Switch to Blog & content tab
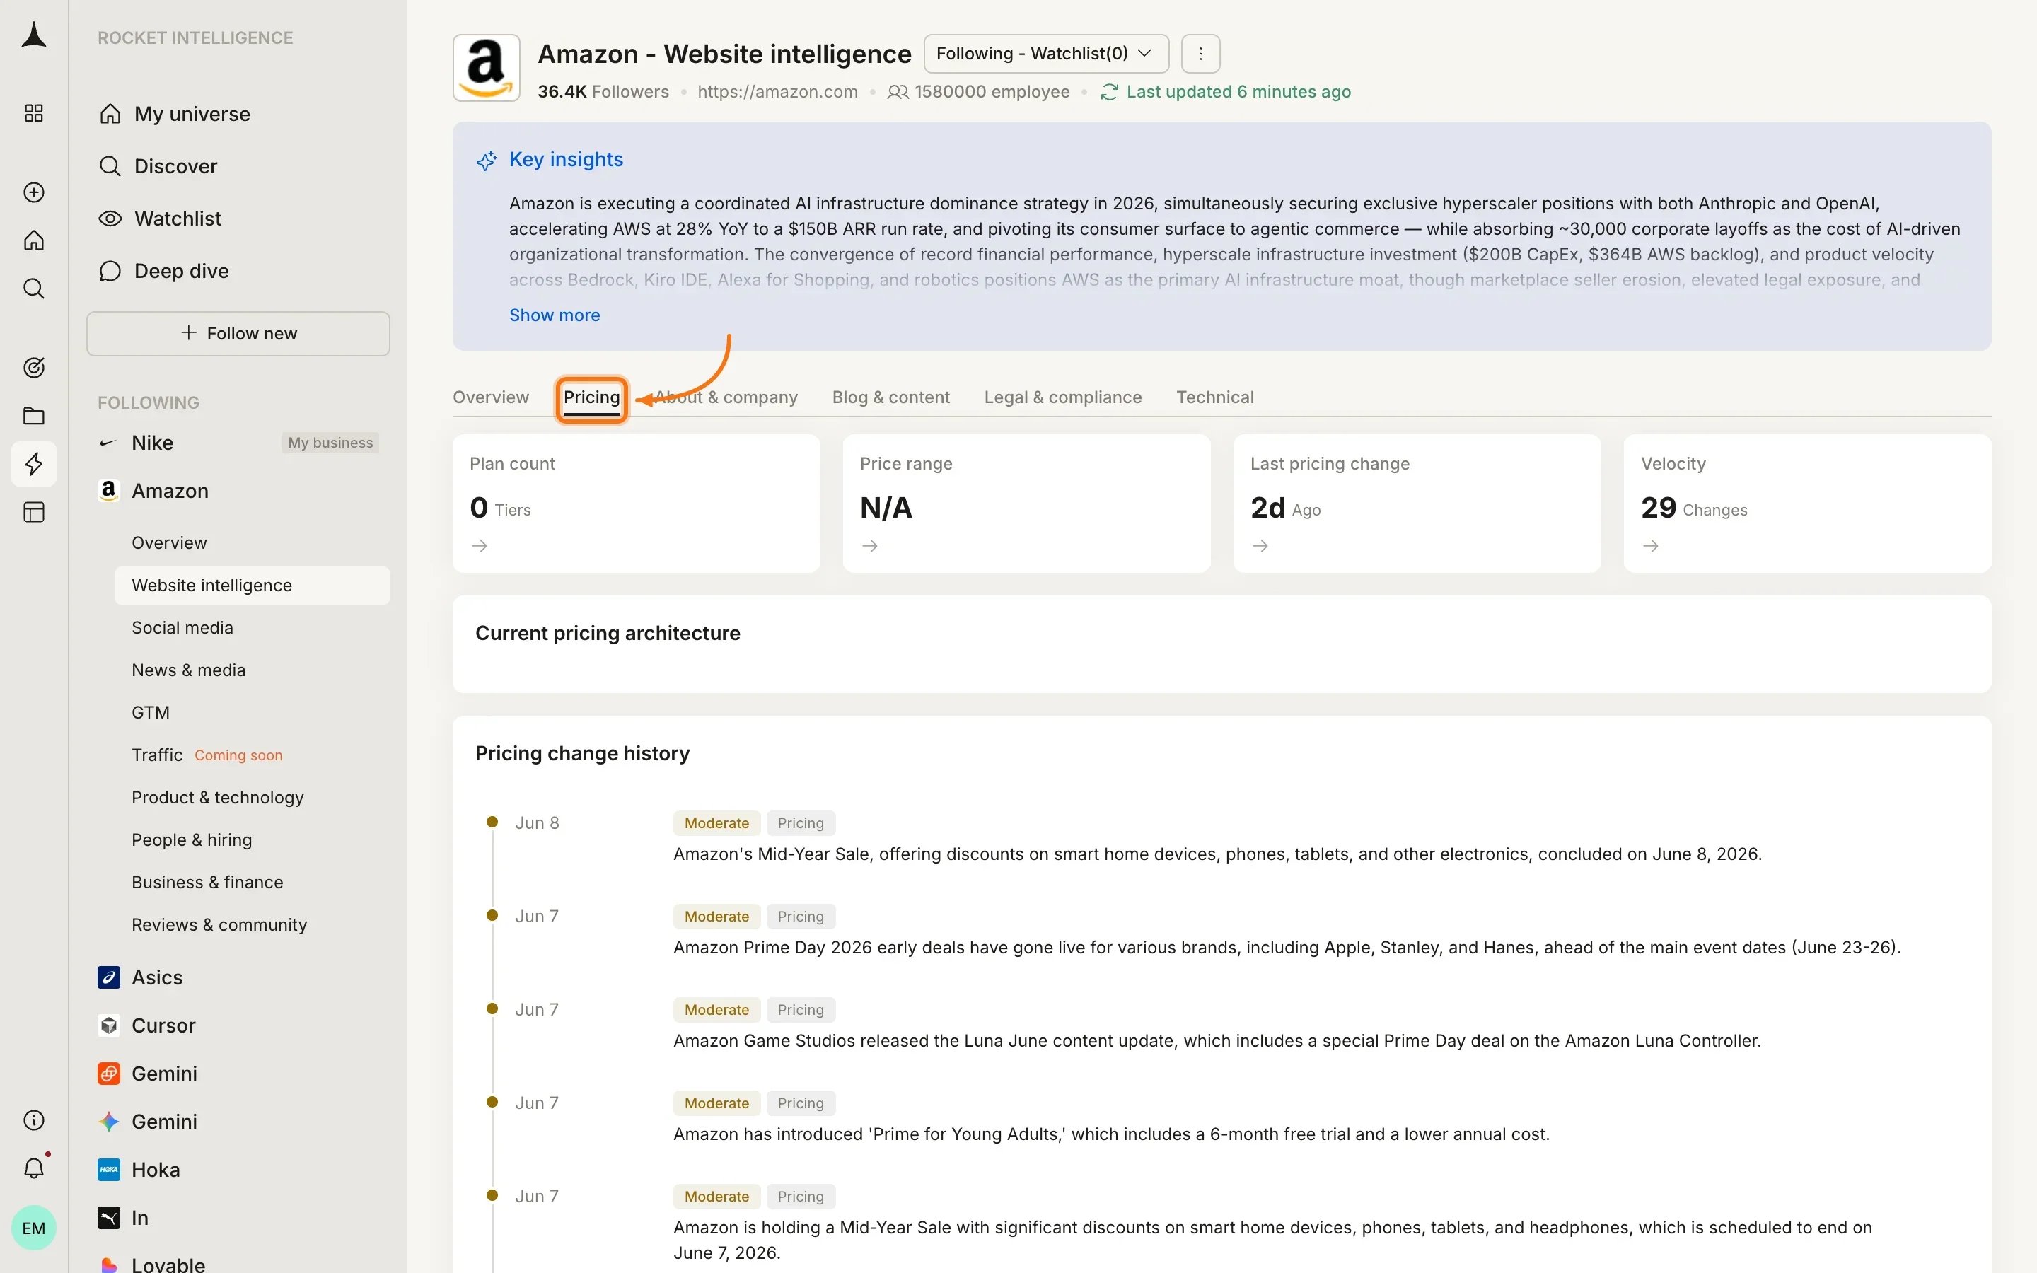Screen dimensions: 2037x1273 click(x=890, y=397)
